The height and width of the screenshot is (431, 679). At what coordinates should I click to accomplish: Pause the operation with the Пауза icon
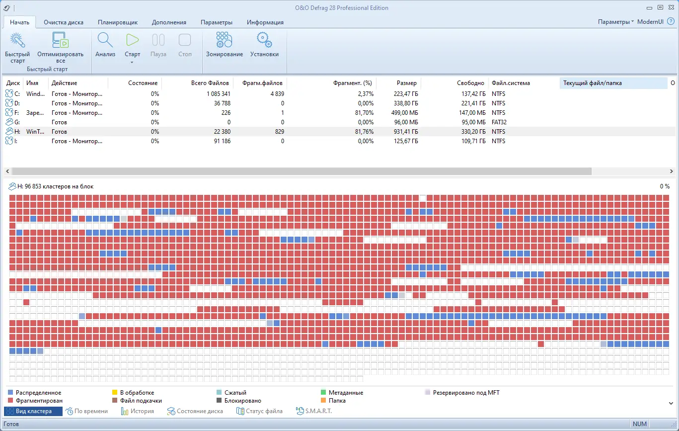[x=158, y=40]
